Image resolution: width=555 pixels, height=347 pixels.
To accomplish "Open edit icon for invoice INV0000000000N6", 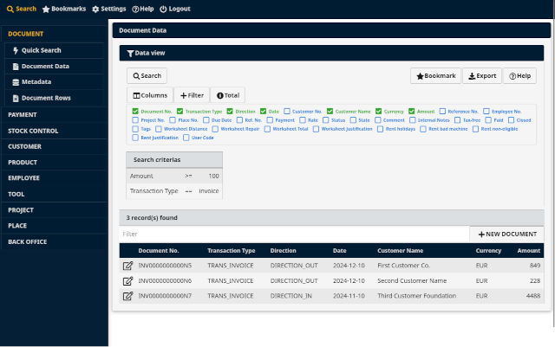I will (x=128, y=280).
